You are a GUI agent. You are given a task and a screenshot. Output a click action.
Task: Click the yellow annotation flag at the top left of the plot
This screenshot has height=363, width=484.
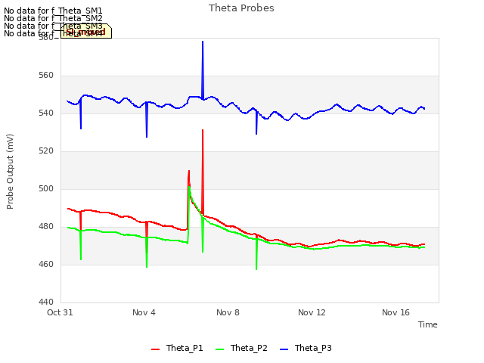[86, 31]
